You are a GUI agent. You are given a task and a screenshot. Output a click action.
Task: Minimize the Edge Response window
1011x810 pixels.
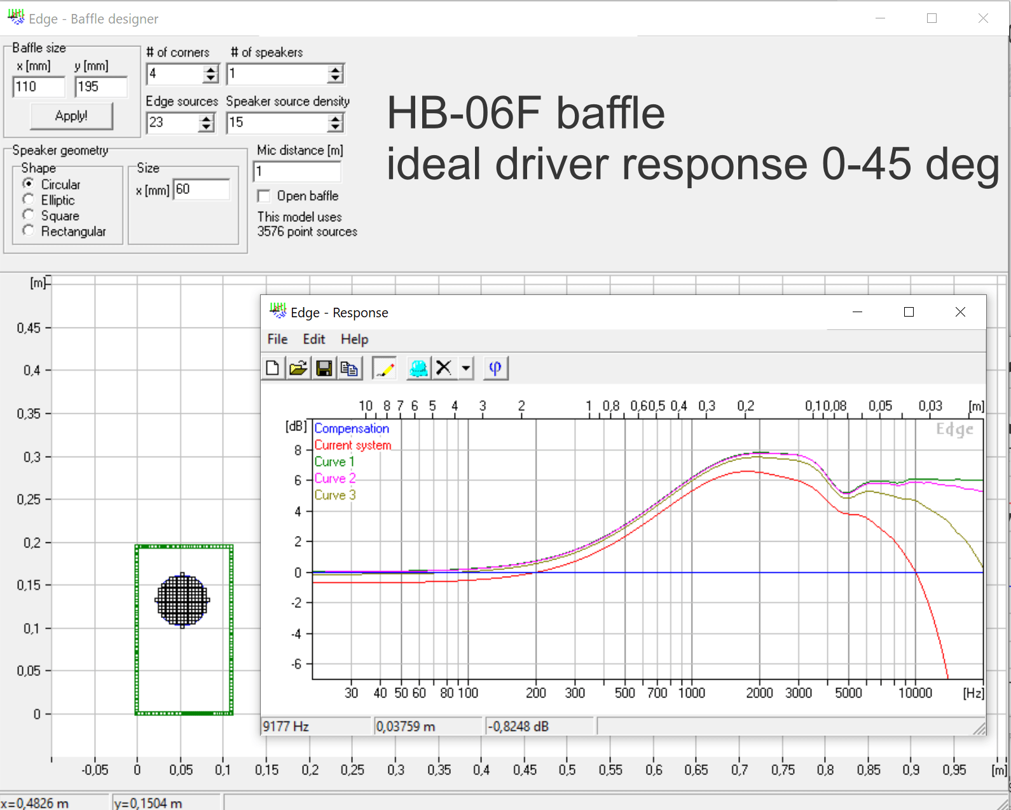tap(857, 312)
